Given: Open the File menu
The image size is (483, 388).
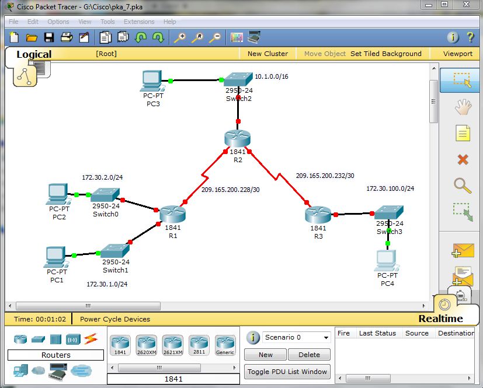Looking at the screenshot, I should (13, 22).
